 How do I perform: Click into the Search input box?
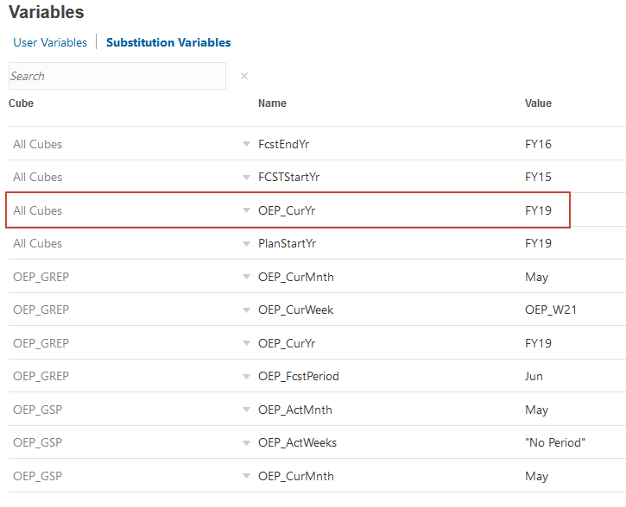[117, 76]
